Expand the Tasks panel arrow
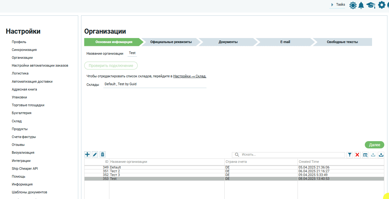 click(x=332, y=5)
